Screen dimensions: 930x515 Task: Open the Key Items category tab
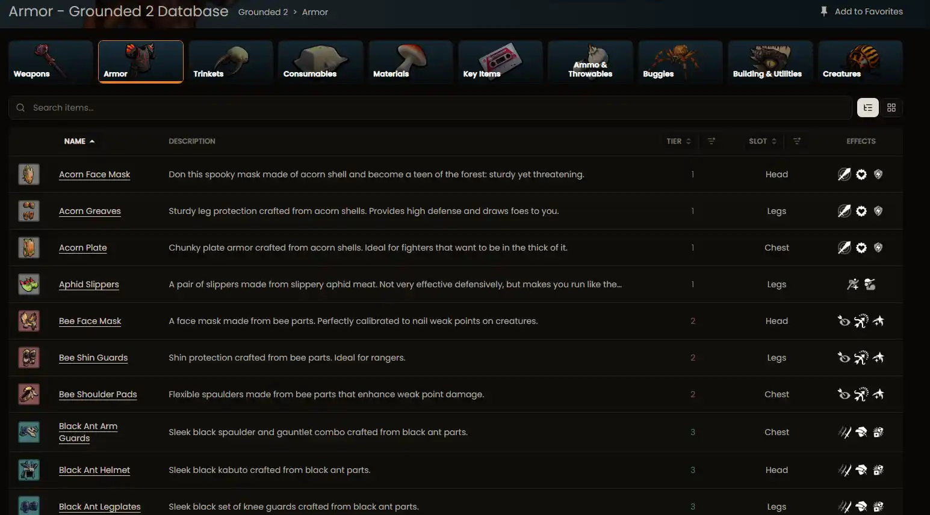(x=500, y=62)
